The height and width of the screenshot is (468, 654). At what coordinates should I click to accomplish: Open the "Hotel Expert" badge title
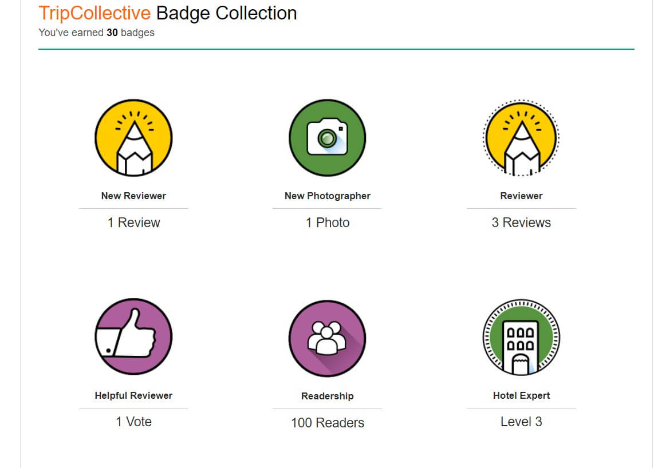point(521,395)
